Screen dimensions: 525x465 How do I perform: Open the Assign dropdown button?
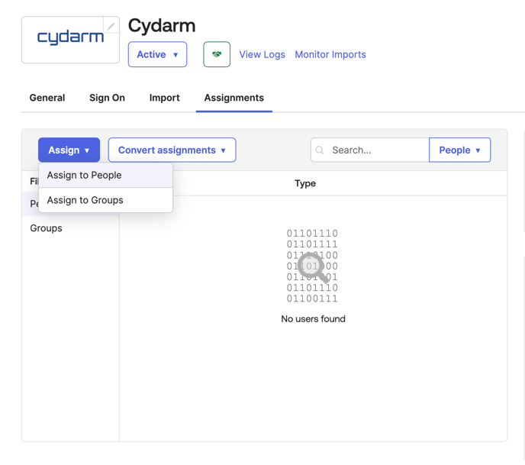coord(69,150)
